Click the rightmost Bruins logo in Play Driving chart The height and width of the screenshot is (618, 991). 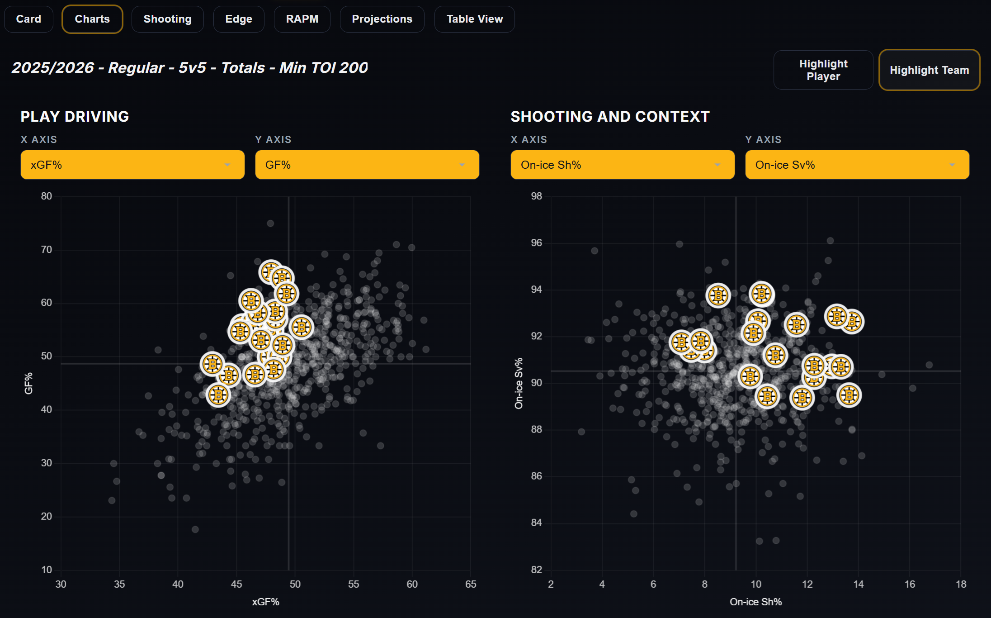[x=302, y=327]
